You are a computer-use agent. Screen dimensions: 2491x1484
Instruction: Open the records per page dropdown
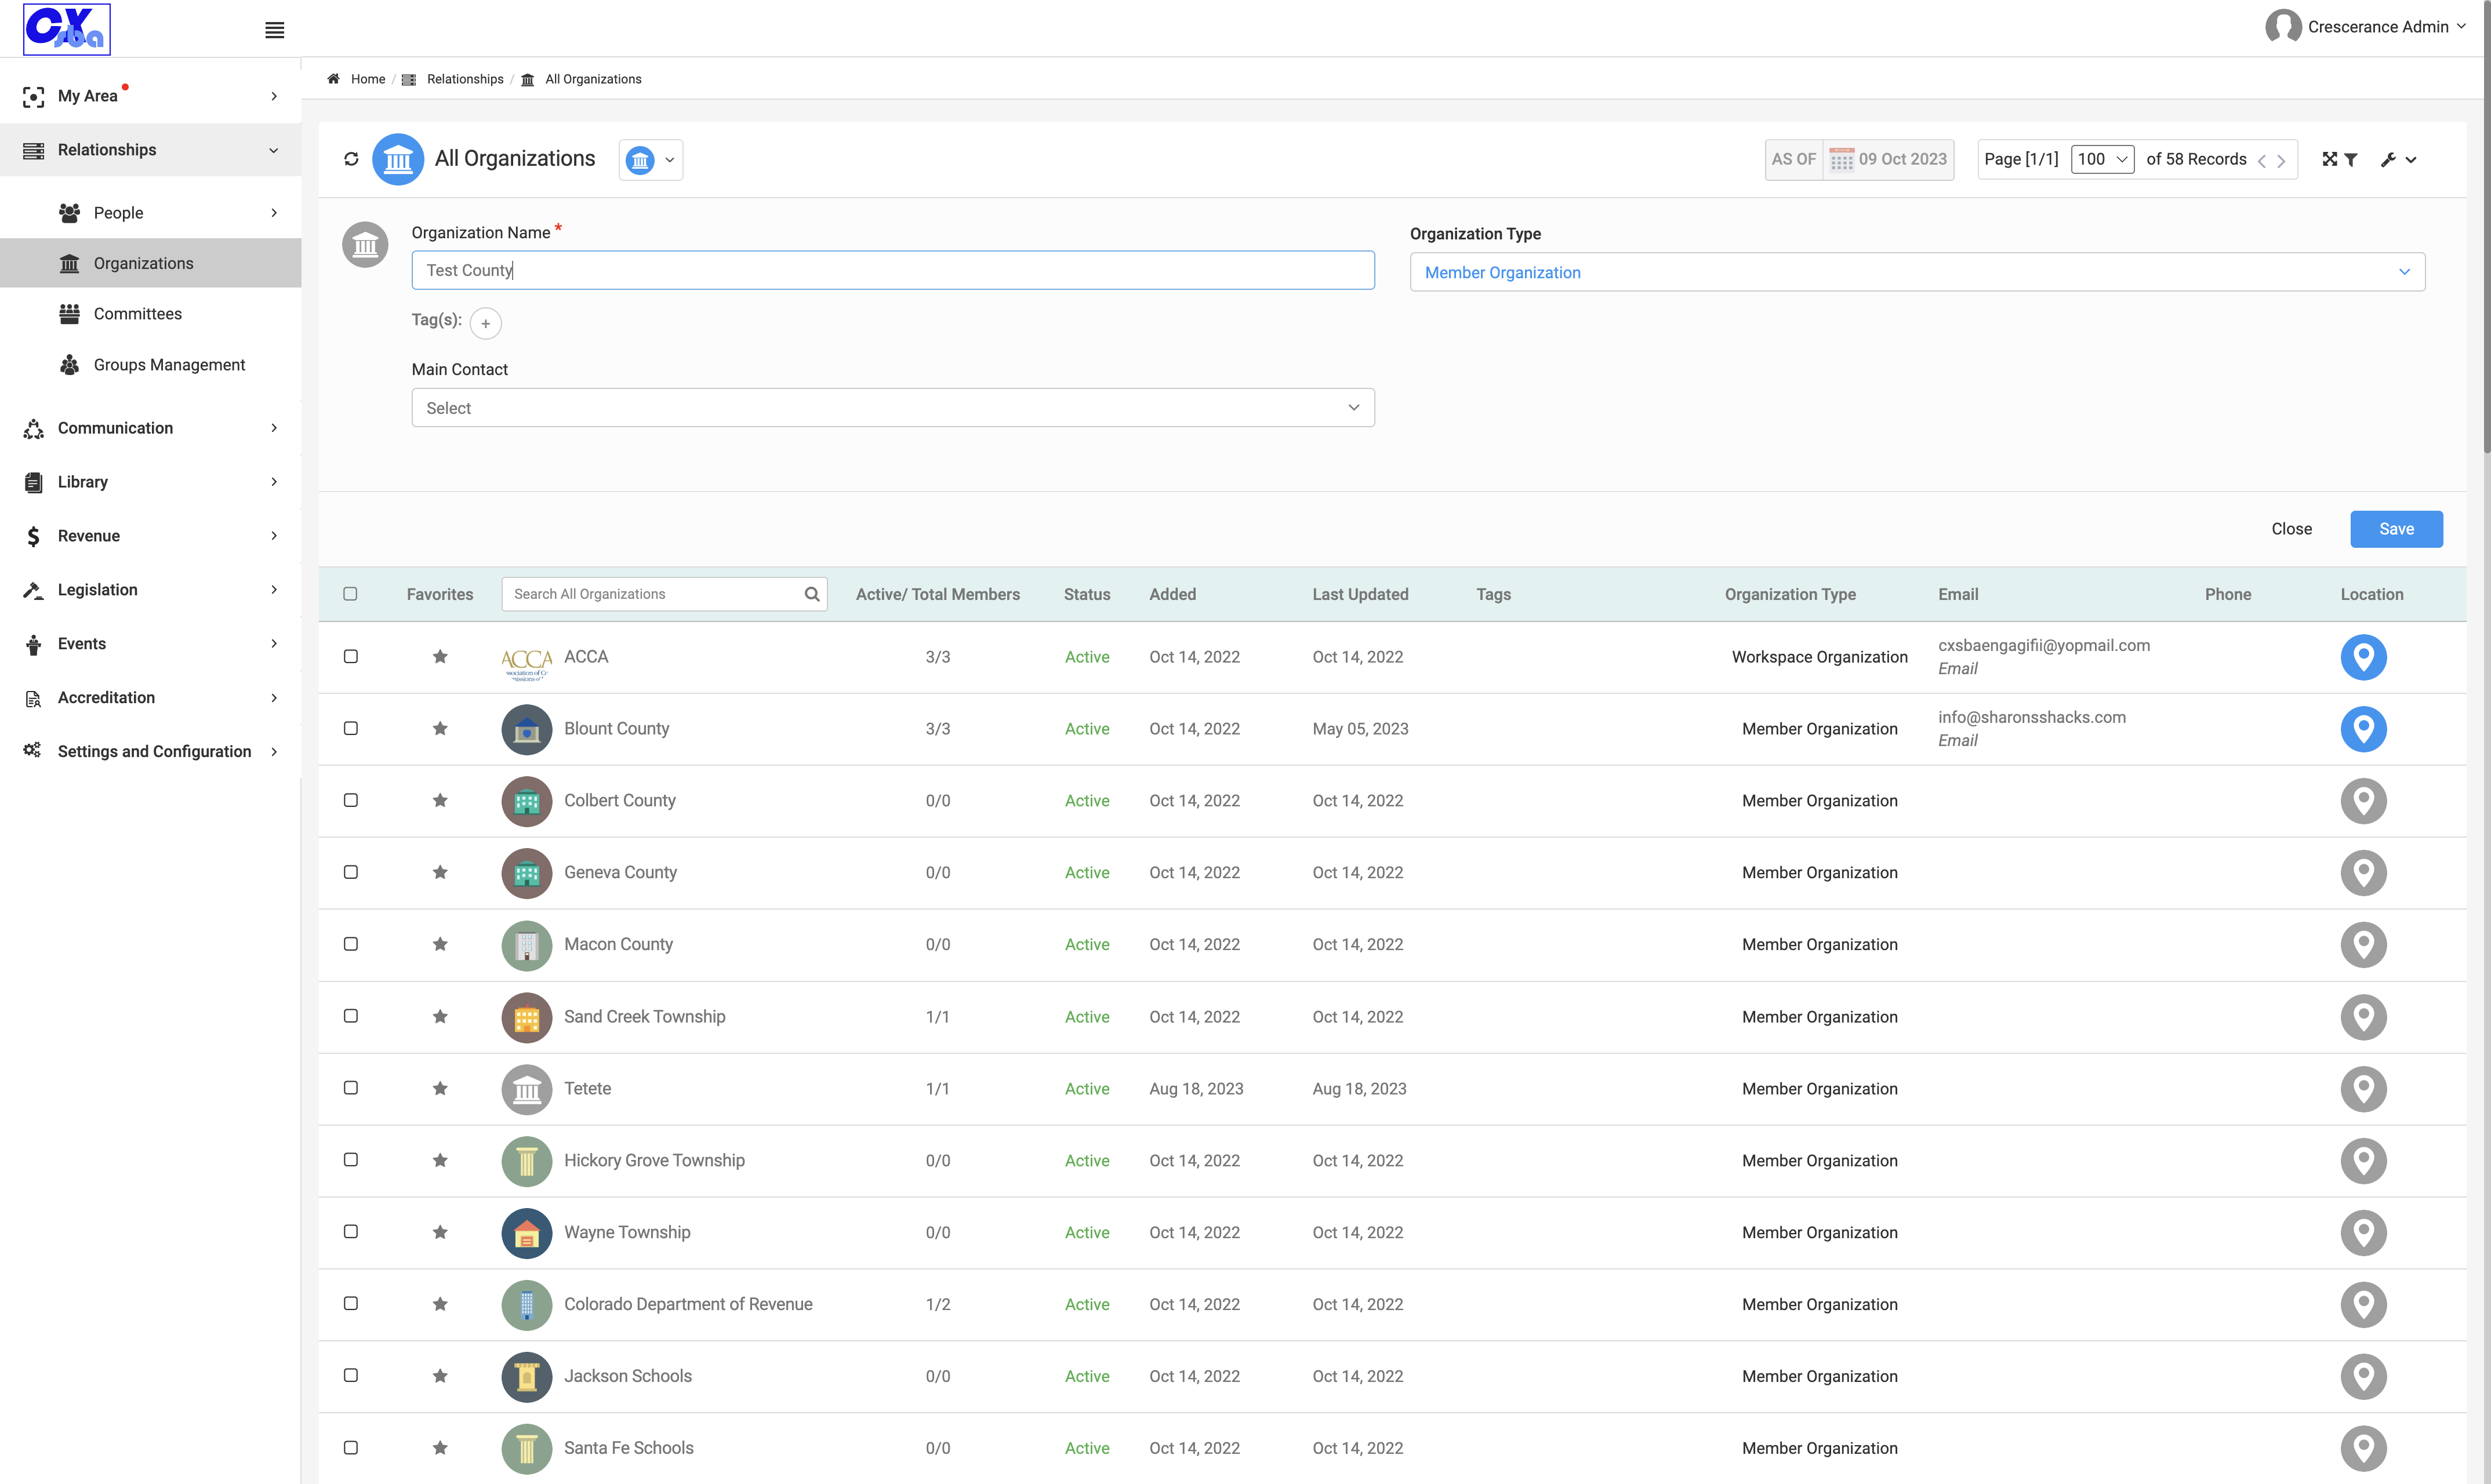coord(2102,160)
